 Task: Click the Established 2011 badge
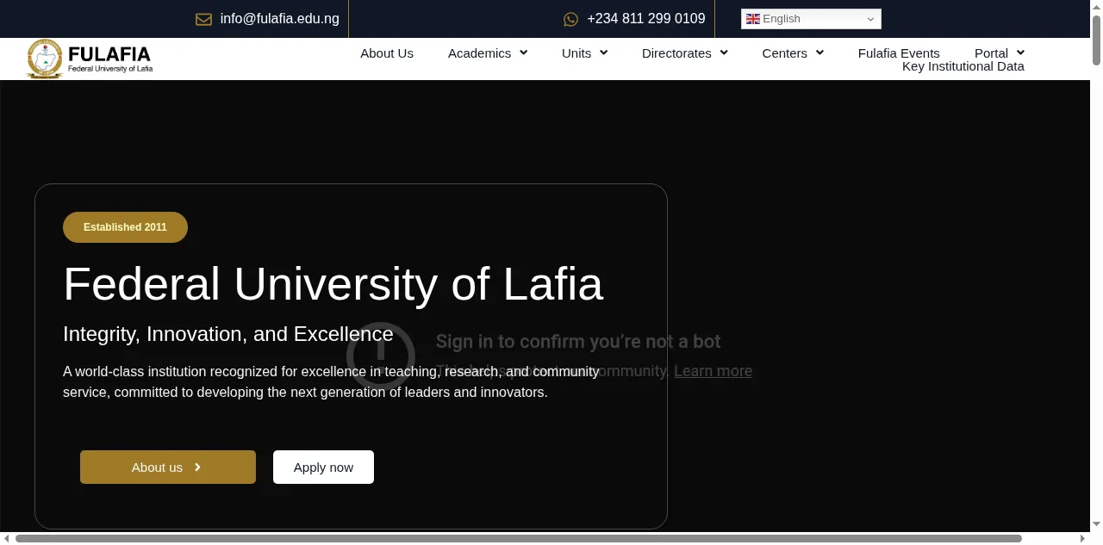pyautogui.click(x=125, y=227)
